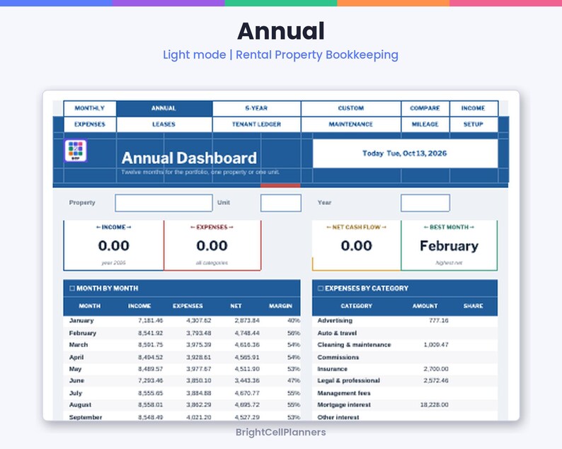Image resolution: width=562 pixels, height=449 pixels.
Task: Select the Income total card
Action: [114, 245]
